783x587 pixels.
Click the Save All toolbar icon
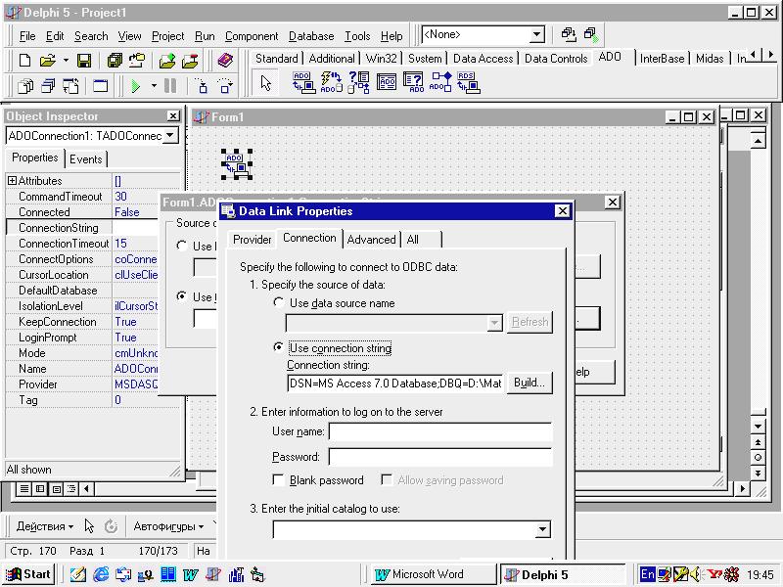tap(115, 61)
